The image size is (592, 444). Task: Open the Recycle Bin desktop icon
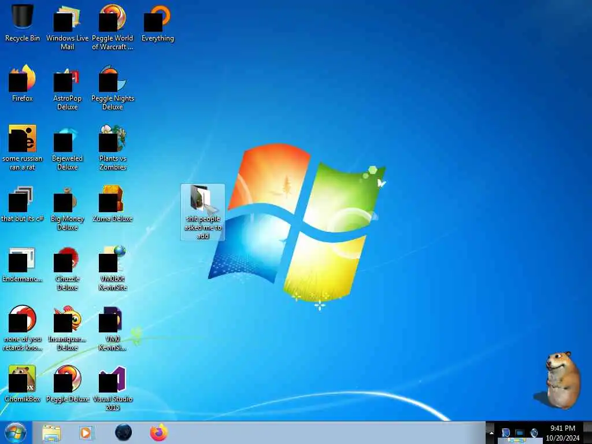23,23
